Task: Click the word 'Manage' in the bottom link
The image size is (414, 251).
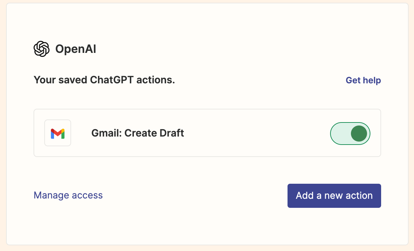Action: click(49, 195)
